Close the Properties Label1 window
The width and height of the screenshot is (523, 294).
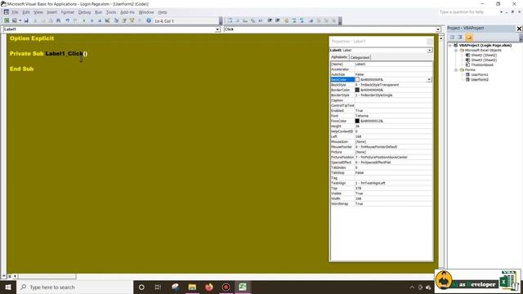point(430,42)
